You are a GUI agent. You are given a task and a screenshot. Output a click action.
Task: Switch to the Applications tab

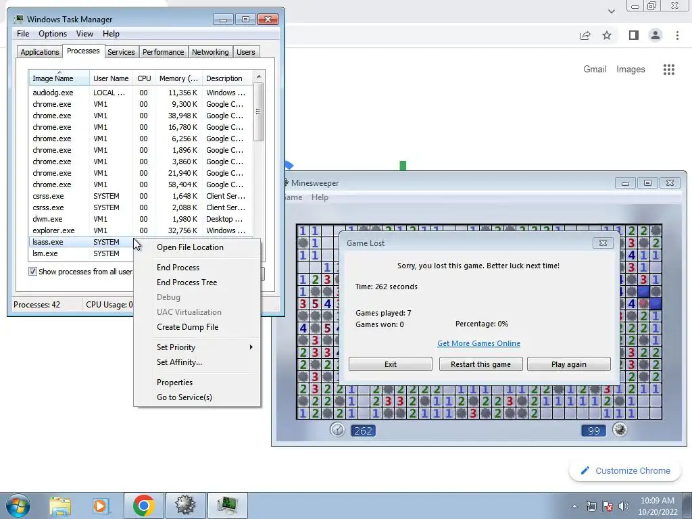tap(40, 51)
